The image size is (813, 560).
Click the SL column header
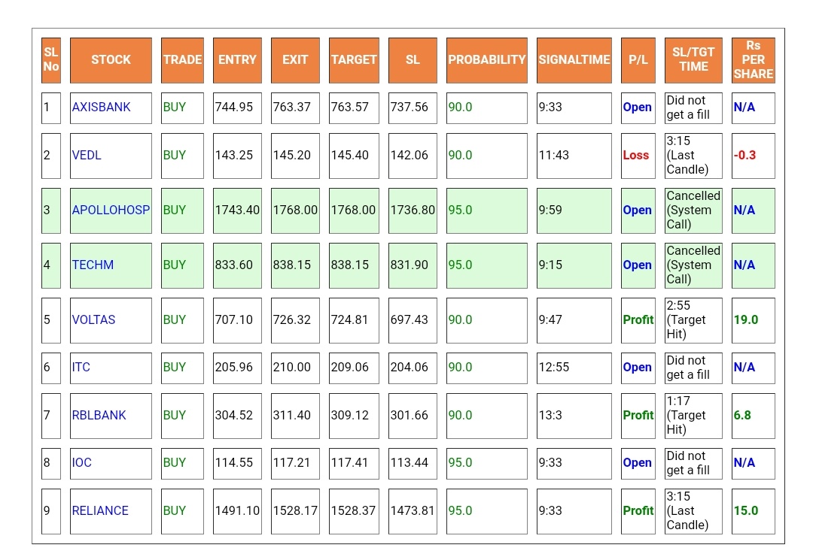(413, 60)
